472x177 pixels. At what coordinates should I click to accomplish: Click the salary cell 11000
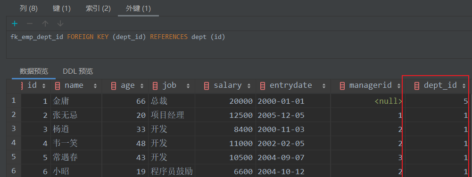[225, 144]
